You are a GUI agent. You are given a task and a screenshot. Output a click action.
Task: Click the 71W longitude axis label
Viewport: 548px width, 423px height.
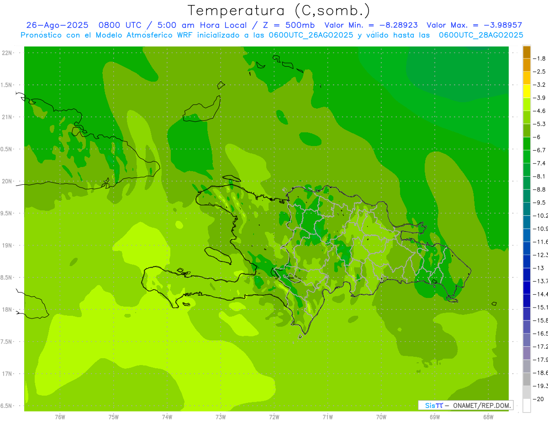click(x=327, y=417)
